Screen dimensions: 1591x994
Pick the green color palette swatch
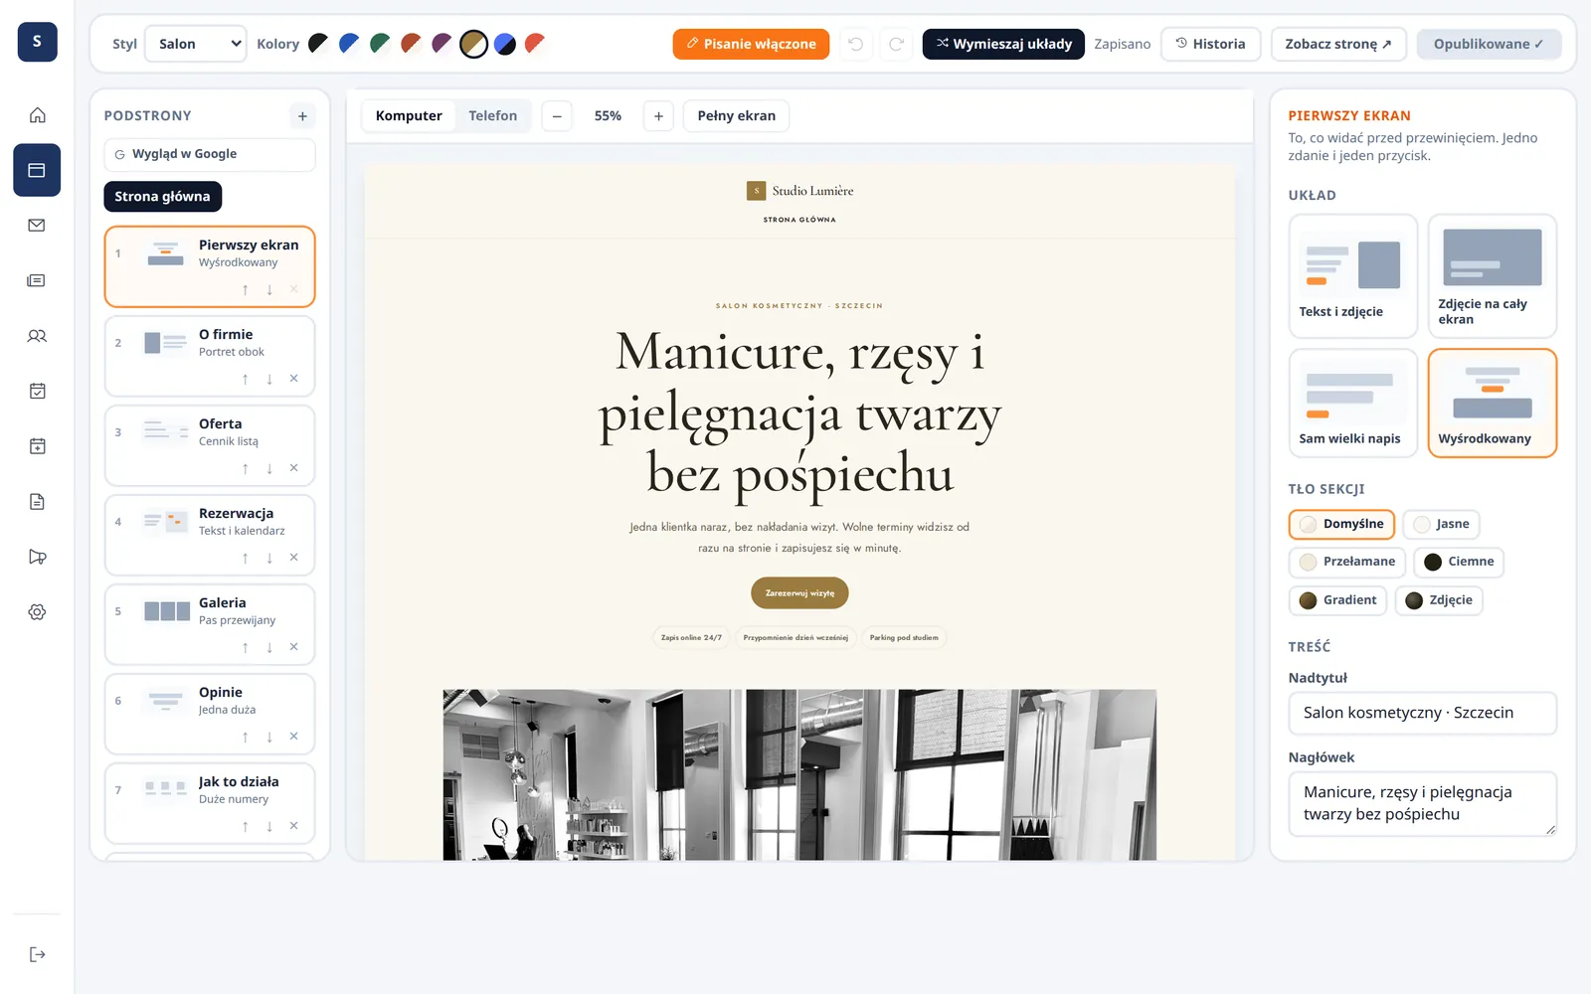pyautogui.click(x=380, y=44)
